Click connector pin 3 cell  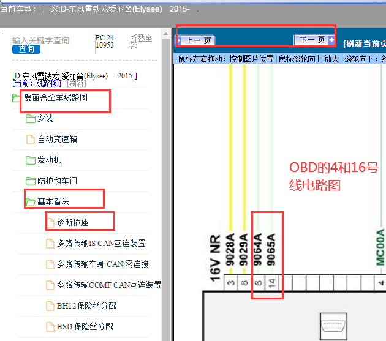(230, 283)
